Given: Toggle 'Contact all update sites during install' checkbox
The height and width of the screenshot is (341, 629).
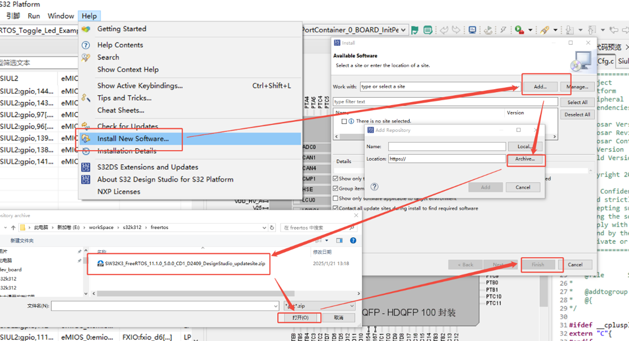Looking at the screenshot, I should (336, 208).
